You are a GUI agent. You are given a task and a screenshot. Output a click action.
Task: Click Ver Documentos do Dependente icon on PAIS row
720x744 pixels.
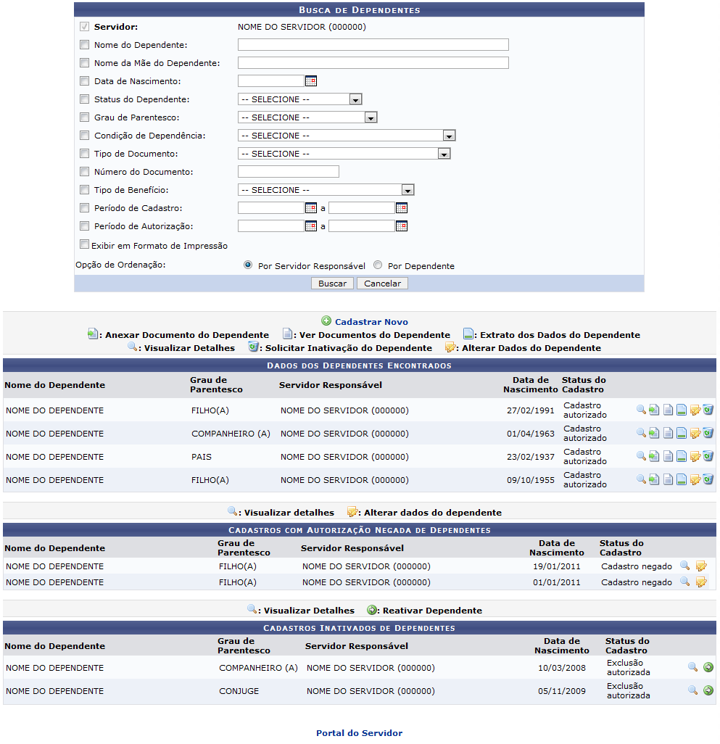tap(667, 455)
